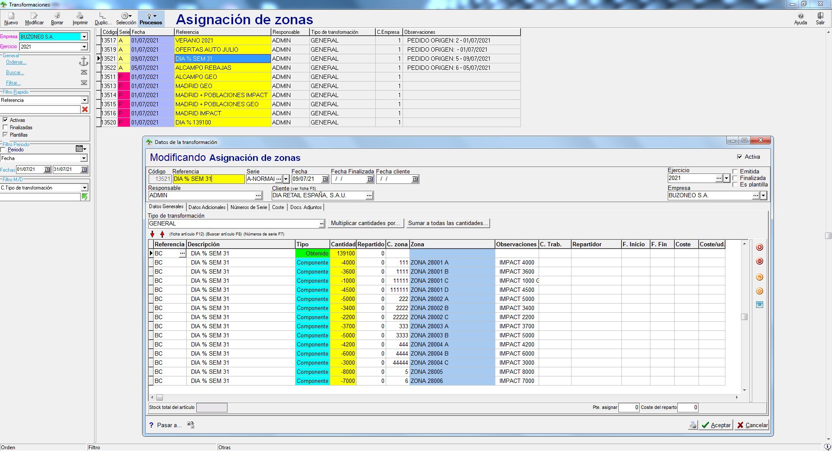The width and height of the screenshot is (832, 451).
Task: Click the printer icon beside Aceptar
Action: (x=693, y=425)
